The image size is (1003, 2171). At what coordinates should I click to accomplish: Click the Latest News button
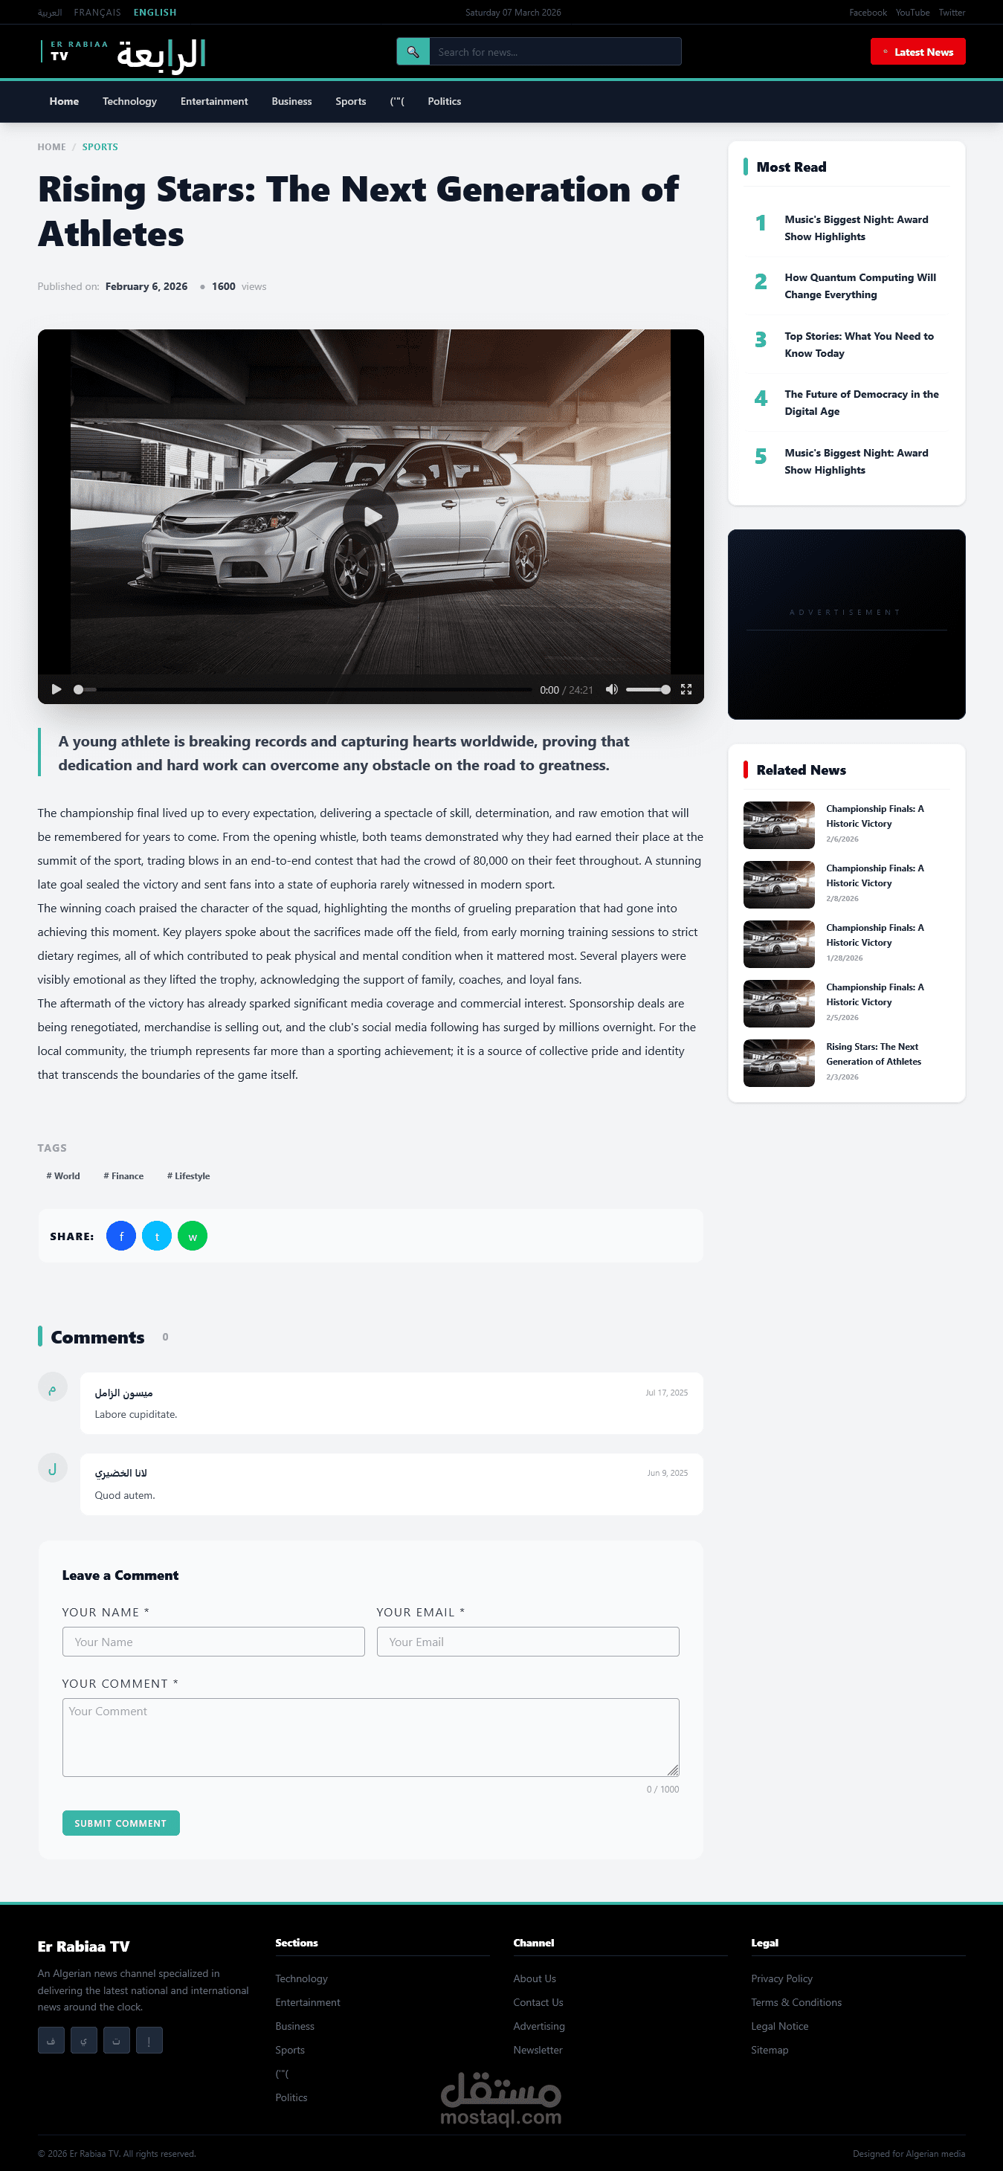[x=918, y=51]
